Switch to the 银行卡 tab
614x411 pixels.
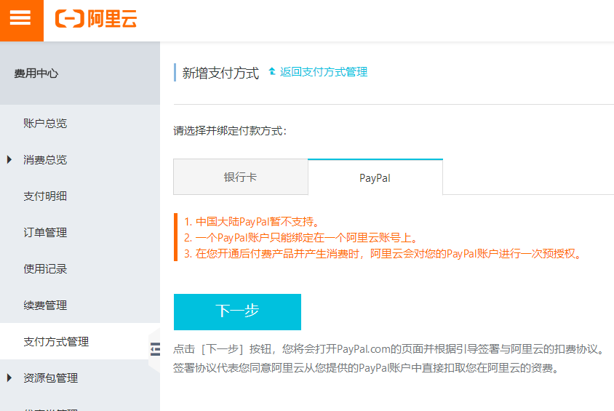[240, 177]
